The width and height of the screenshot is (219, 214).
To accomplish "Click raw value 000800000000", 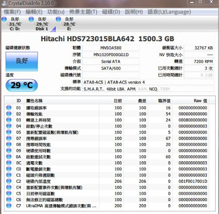I will tap(193, 120).
